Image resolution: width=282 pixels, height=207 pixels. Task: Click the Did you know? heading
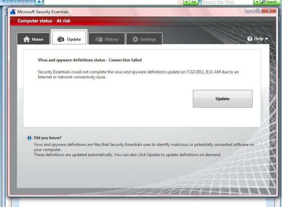pos(48,138)
